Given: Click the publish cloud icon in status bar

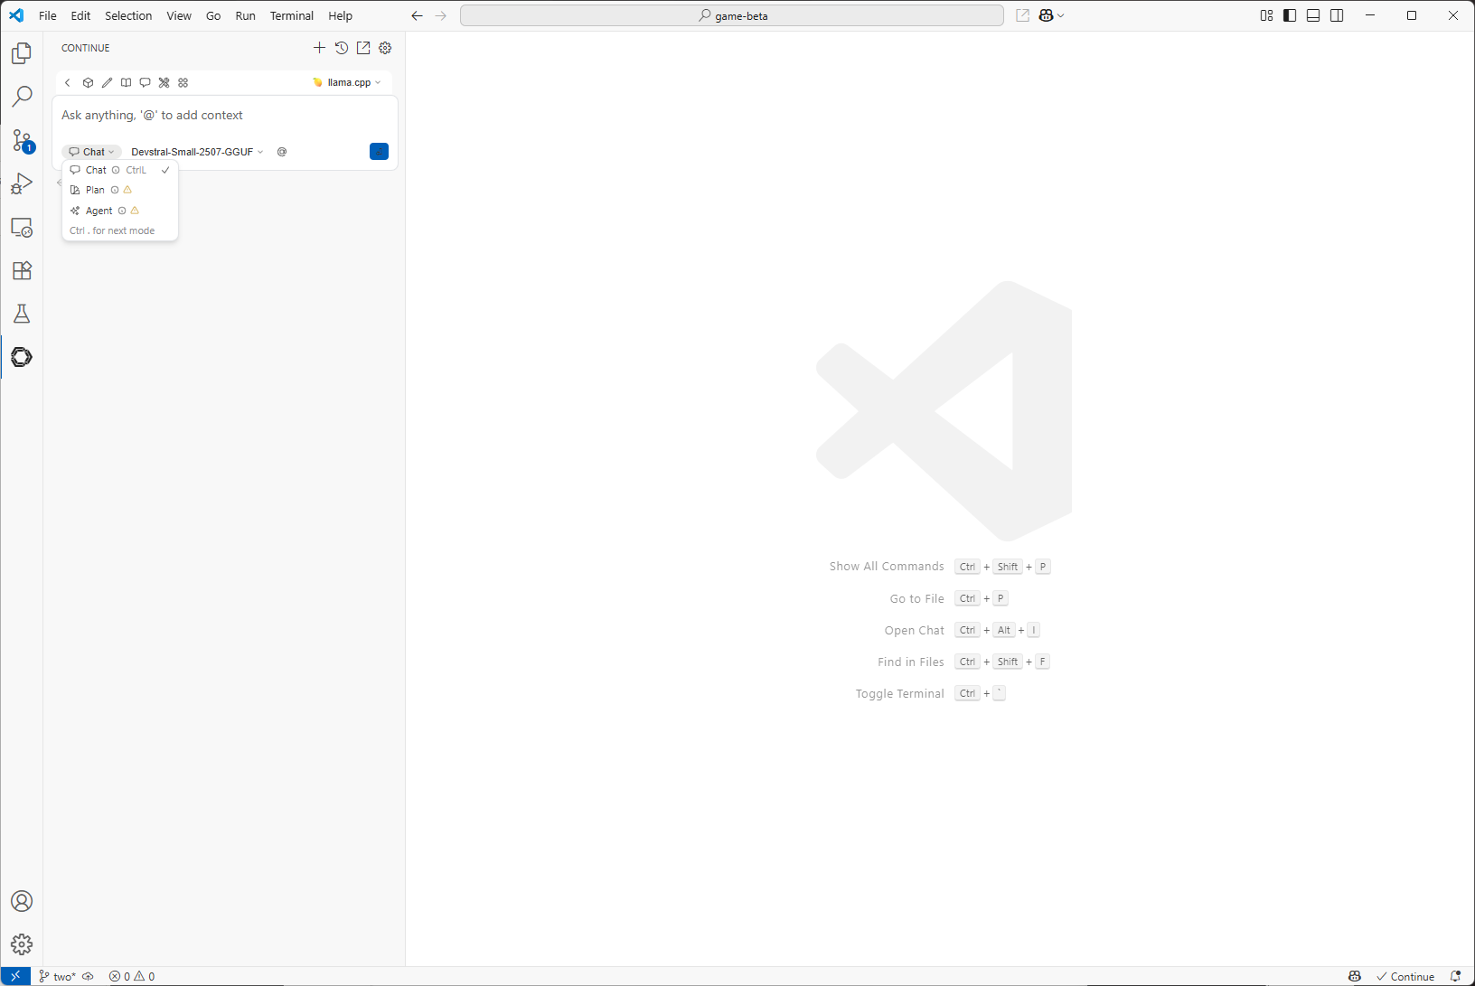Looking at the screenshot, I should tap(88, 976).
